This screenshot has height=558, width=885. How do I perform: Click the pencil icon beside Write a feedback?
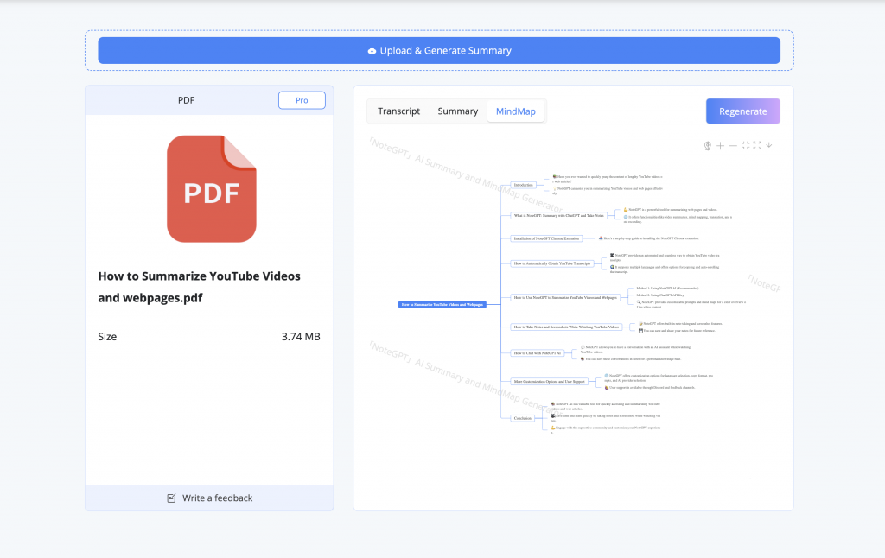[x=171, y=498]
